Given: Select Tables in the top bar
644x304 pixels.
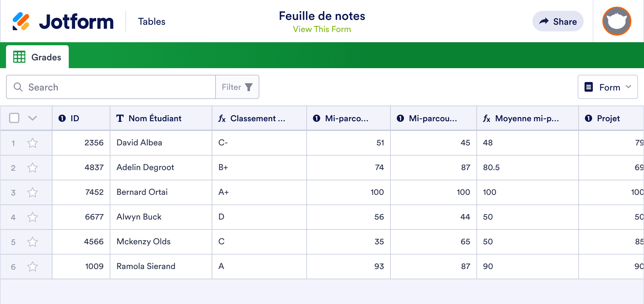Looking at the screenshot, I should point(152,21).
